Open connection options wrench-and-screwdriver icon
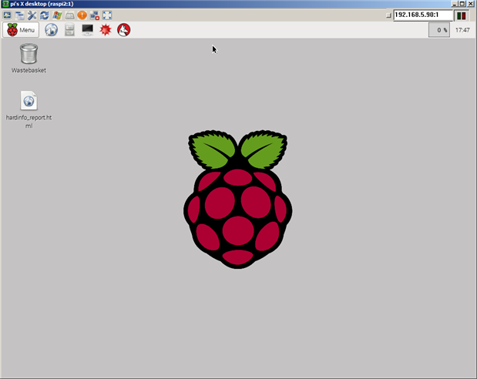Image resolution: width=477 pixels, height=379 pixels. pyautogui.click(x=32, y=15)
